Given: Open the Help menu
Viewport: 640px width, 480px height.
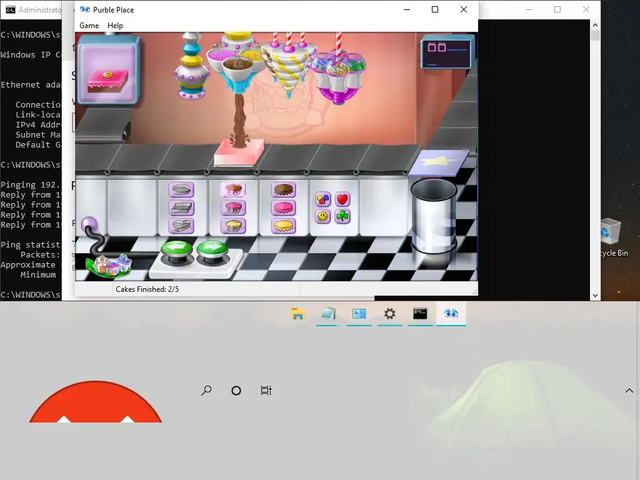Looking at the screenshot, I should pyautogui.click(x=115, y=25).
